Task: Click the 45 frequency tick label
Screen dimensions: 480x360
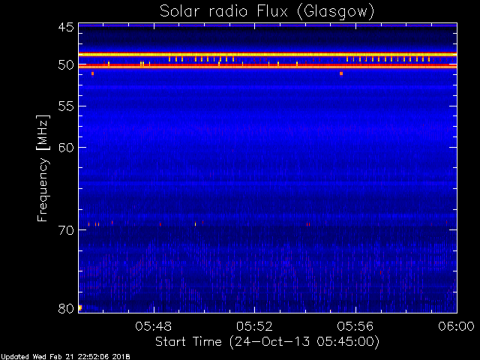Action: pos(66,27)
